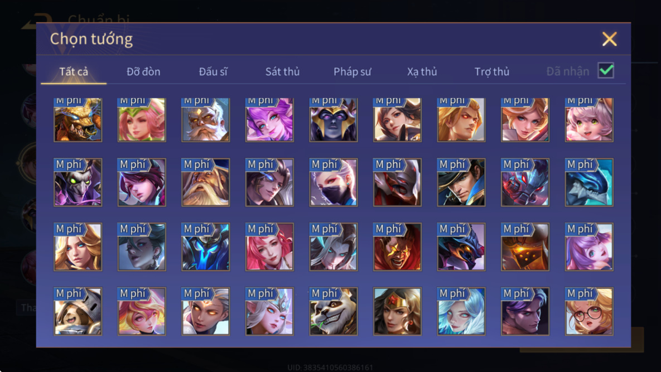Select the Wonder Woman hero portrait
The height and width of the screenshot is (372, 661).
tap(397, 311)
